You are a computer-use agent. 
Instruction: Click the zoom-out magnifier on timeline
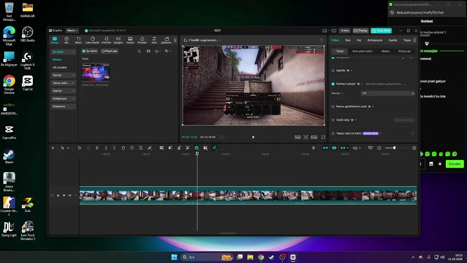click(379, 148)
